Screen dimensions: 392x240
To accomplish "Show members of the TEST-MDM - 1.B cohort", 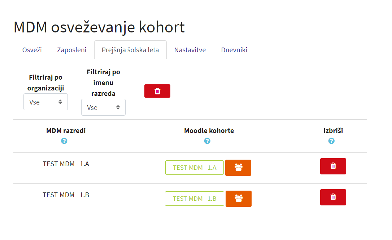I will [239, 199].
